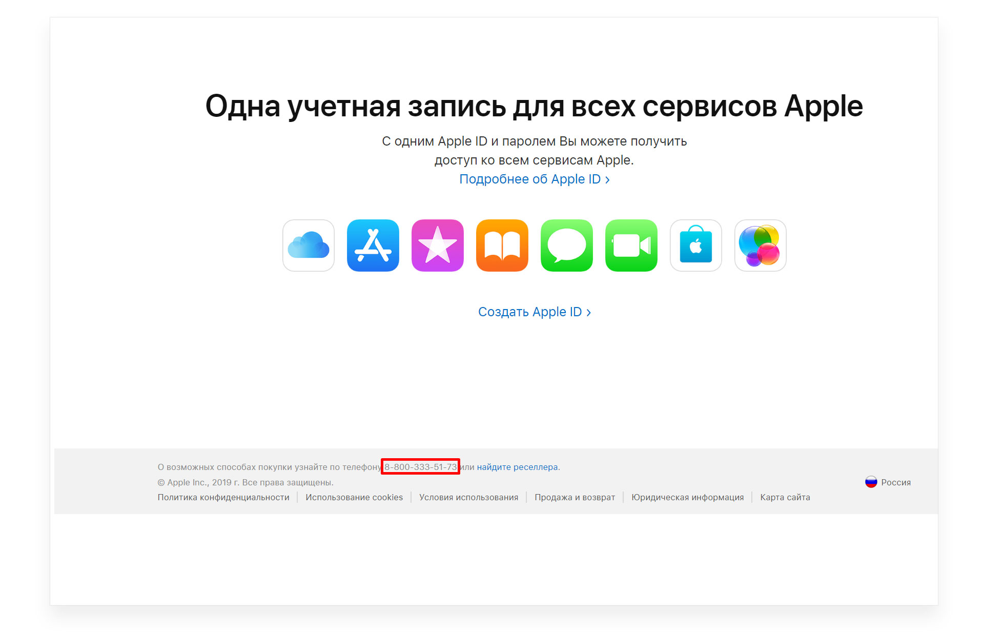Open 'Политика конфиденциальности' footer link
This screenshot has width=984, height=634.
(x=223, y=497)
